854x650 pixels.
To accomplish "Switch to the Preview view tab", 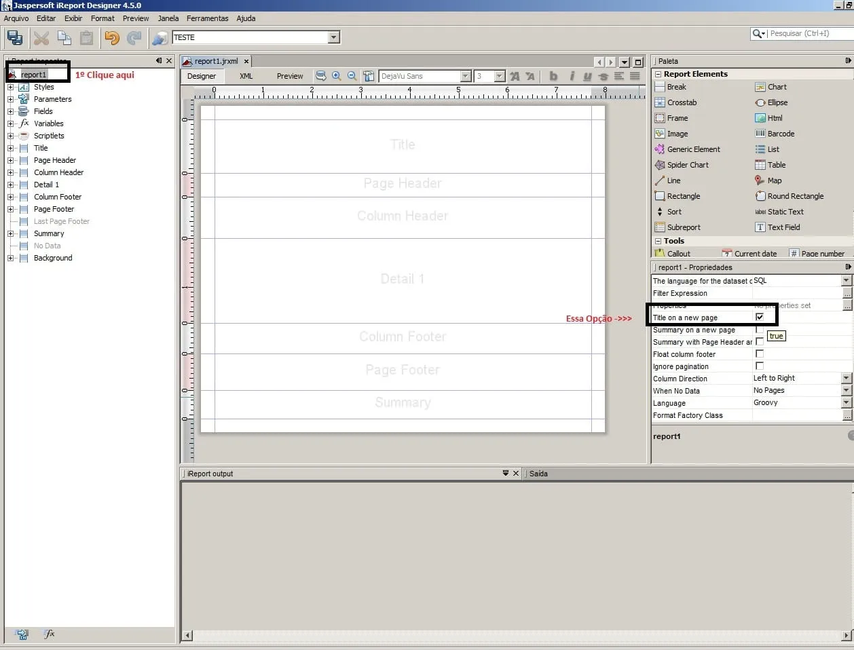I will click(290, 76).
